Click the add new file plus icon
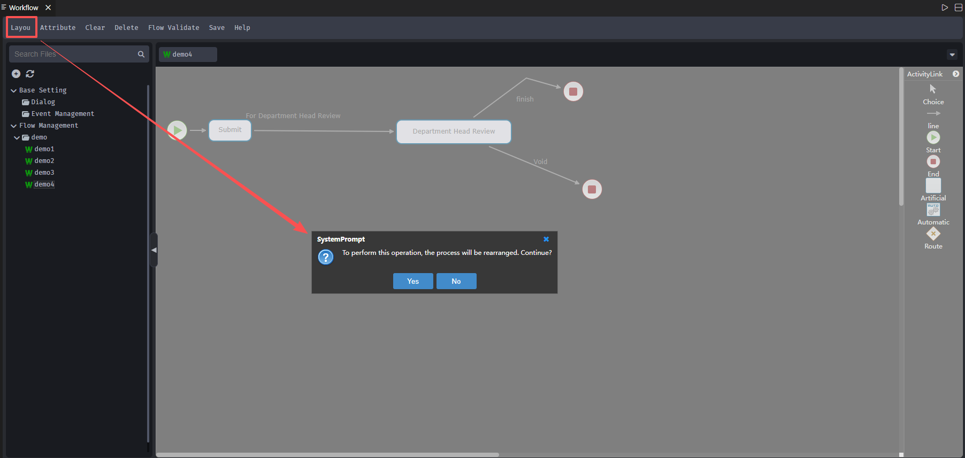Screen dimensions: 965x458 16,74
